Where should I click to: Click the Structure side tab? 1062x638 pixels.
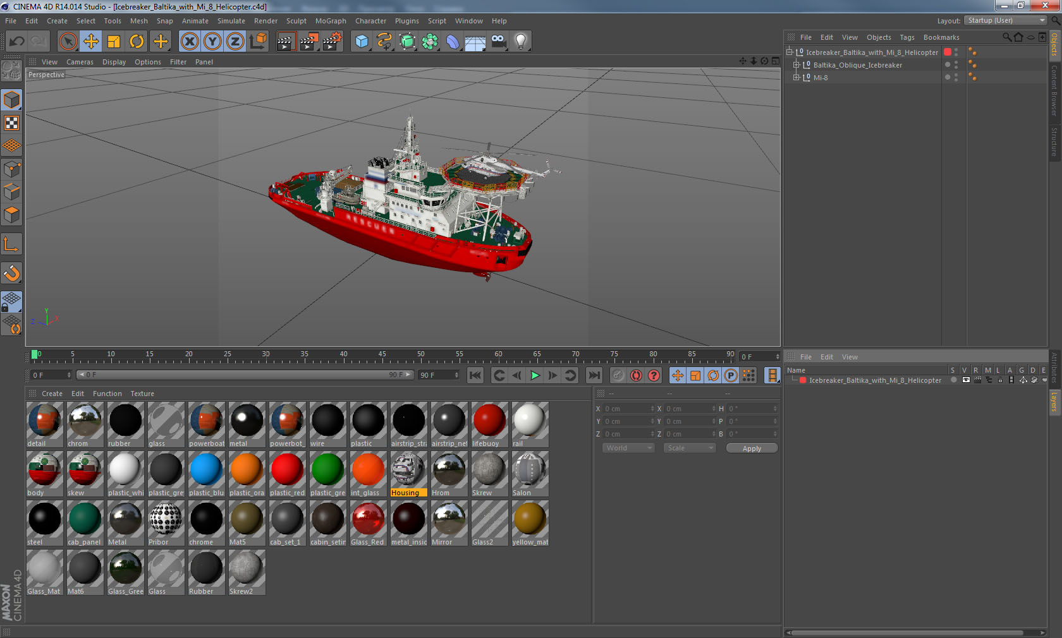point(1054,141)
